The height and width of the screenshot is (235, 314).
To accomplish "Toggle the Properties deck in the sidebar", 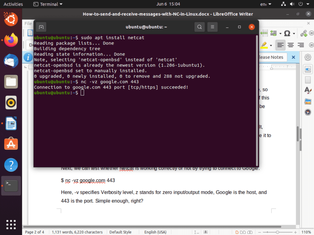I will click(x=307, y=69).
